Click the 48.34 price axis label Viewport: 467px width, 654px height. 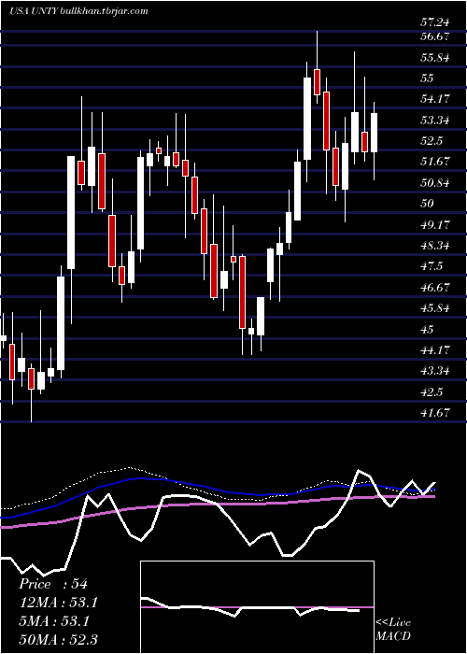(435, 246)
